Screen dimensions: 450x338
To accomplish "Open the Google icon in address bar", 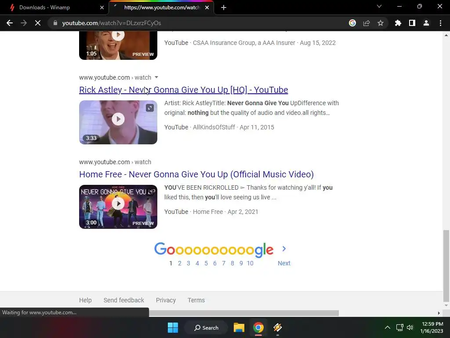I will click(x=352, y=23).
